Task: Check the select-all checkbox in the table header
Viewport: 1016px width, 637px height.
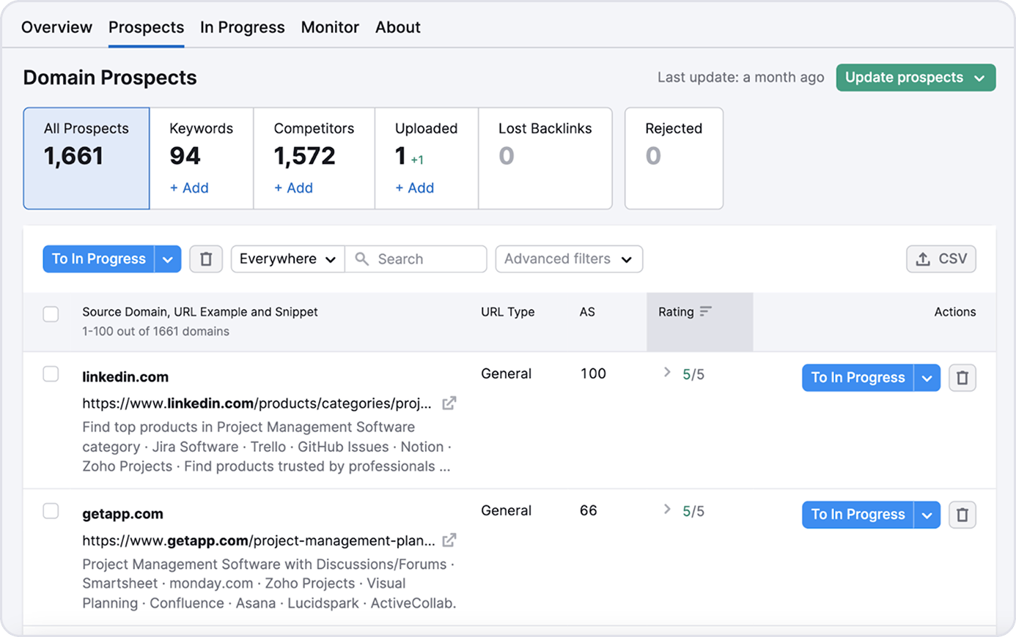Action: 51,313
